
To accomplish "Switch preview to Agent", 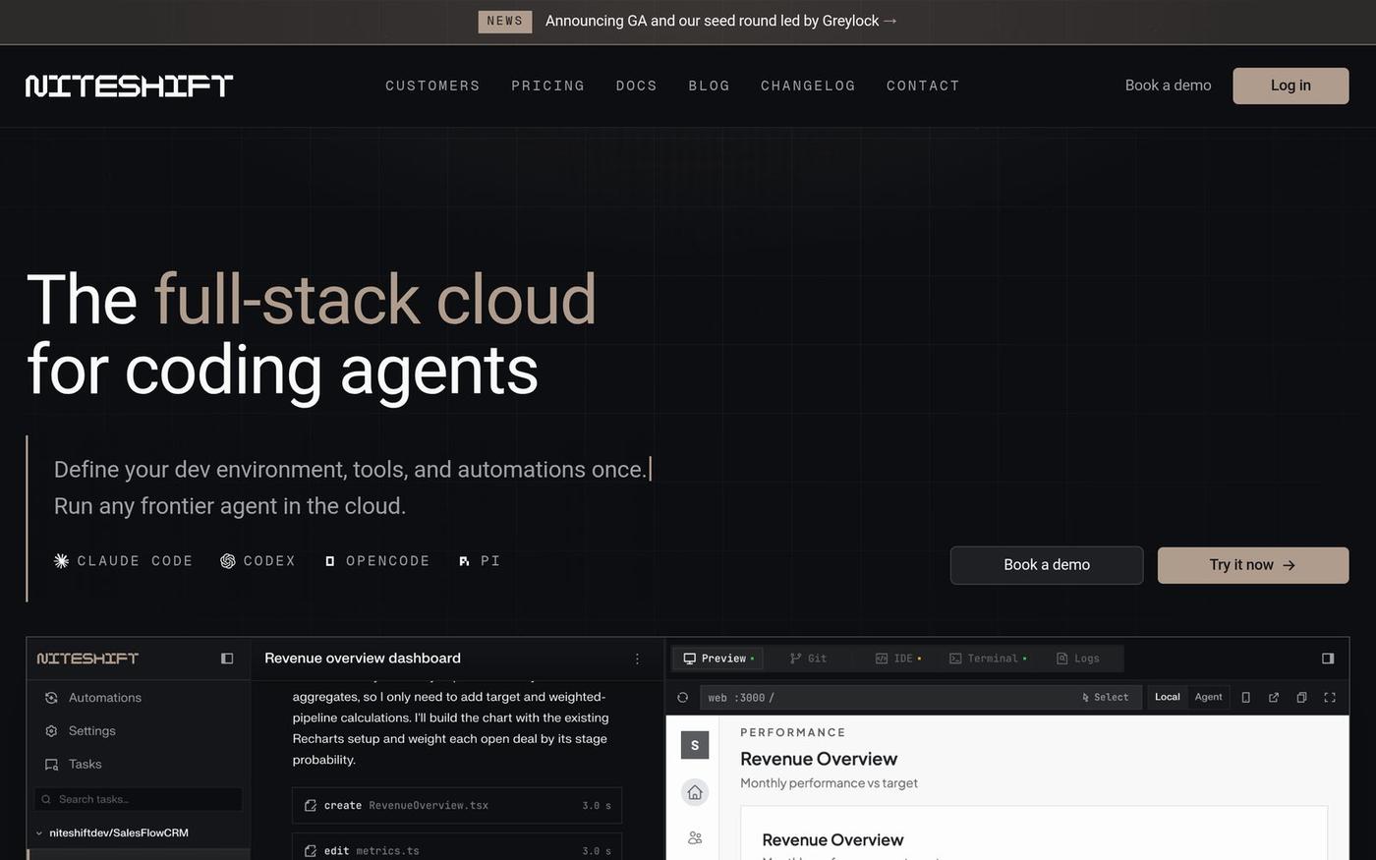I will pos(1209,697).
